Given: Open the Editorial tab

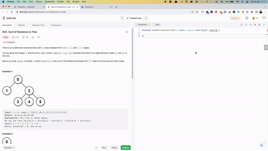Looking at the screenshot, I should 21,25.
